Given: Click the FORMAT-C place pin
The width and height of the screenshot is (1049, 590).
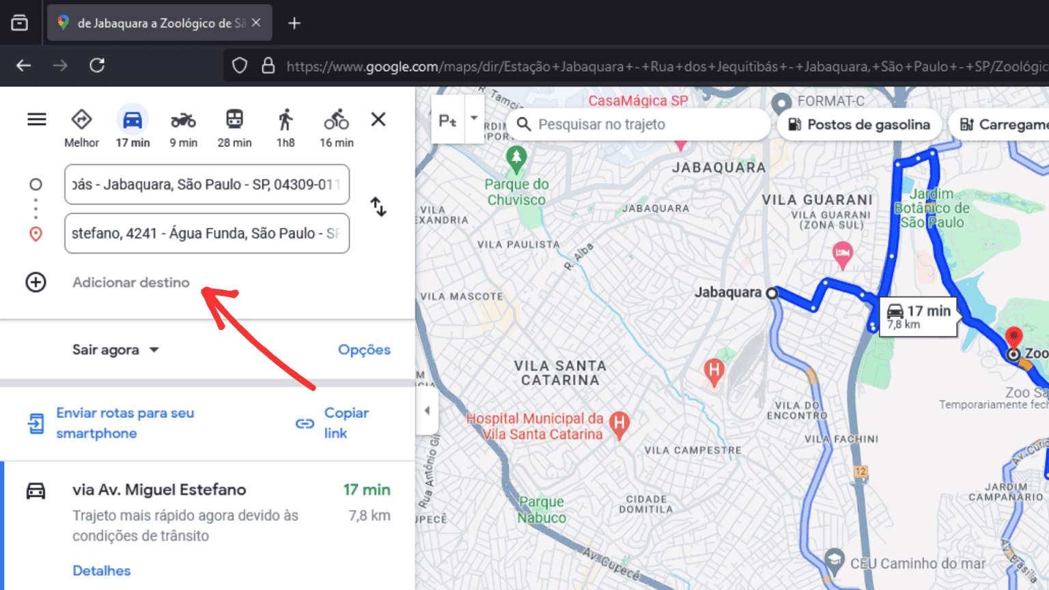Looking at the screenshot, I should (x=781, y=104).
